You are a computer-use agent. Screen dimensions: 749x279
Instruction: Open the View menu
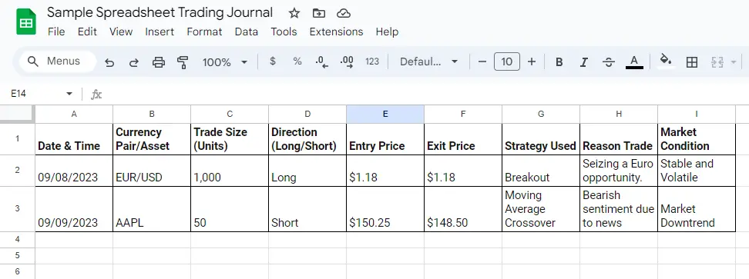coord(121,32)
